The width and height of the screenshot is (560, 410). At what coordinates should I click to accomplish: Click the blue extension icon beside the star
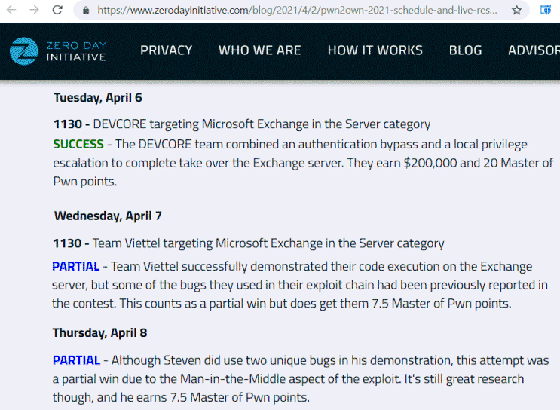pyautogui.click(x=546, y=10)
